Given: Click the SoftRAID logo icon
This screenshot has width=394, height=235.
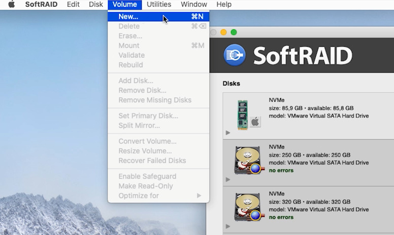Looking at the screenshot, I should click(234, 55).
